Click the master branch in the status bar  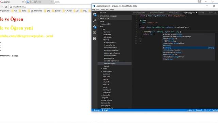97,110
